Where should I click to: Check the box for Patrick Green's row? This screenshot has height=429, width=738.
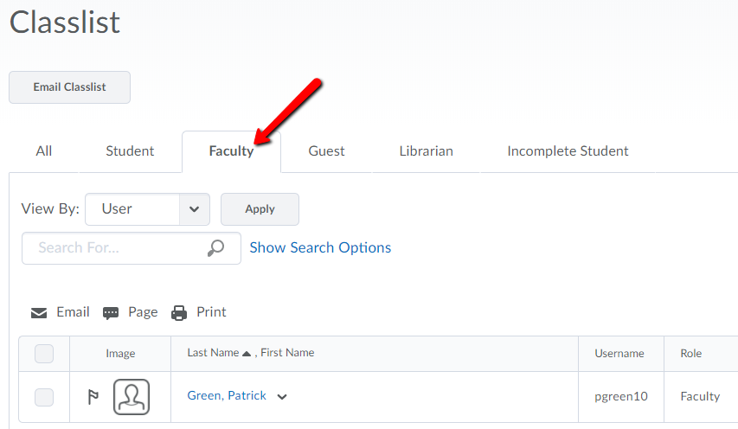44,397
